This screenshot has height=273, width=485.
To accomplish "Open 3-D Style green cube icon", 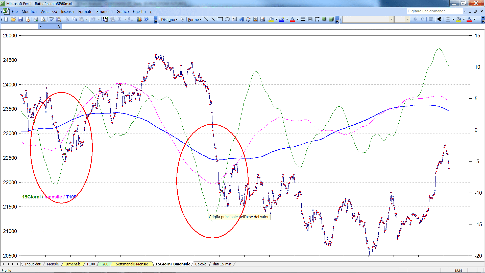I will pyautogui.click(x=331, y=19).
